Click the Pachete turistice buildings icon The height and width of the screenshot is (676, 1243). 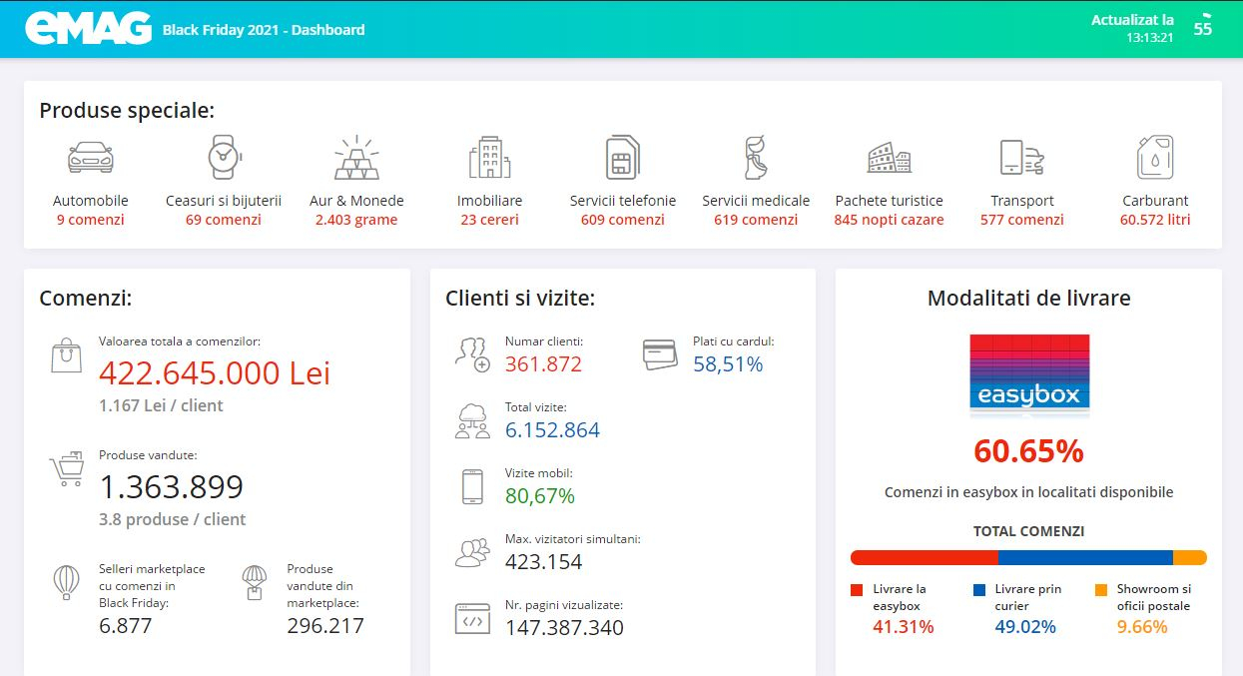pyautogui.click(x=889, y=158)
